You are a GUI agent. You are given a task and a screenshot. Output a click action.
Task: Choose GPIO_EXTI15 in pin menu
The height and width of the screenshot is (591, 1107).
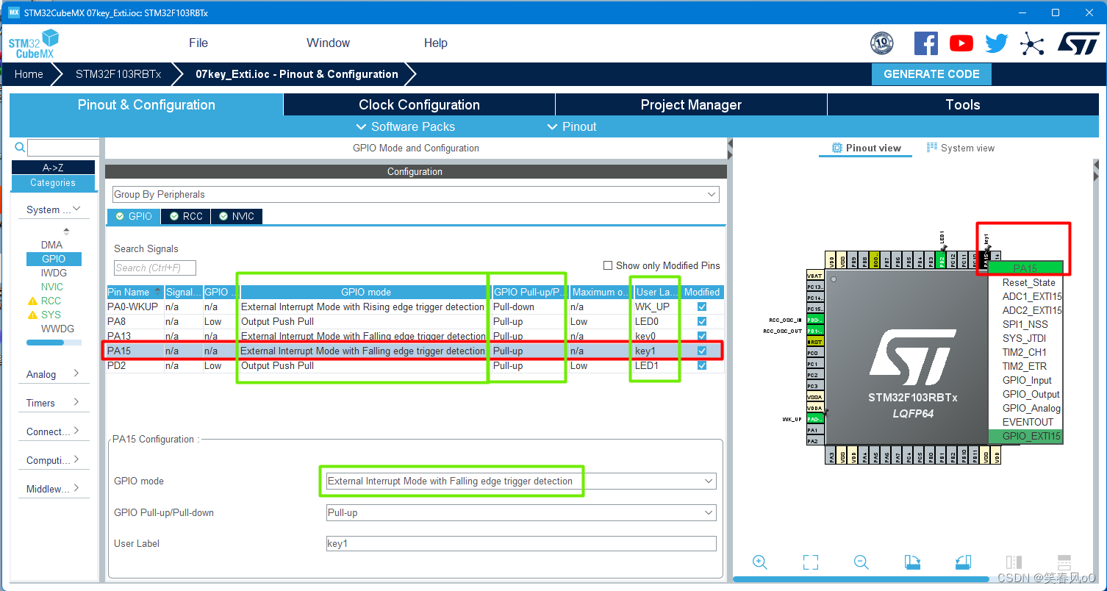[x=1031, y=436]
